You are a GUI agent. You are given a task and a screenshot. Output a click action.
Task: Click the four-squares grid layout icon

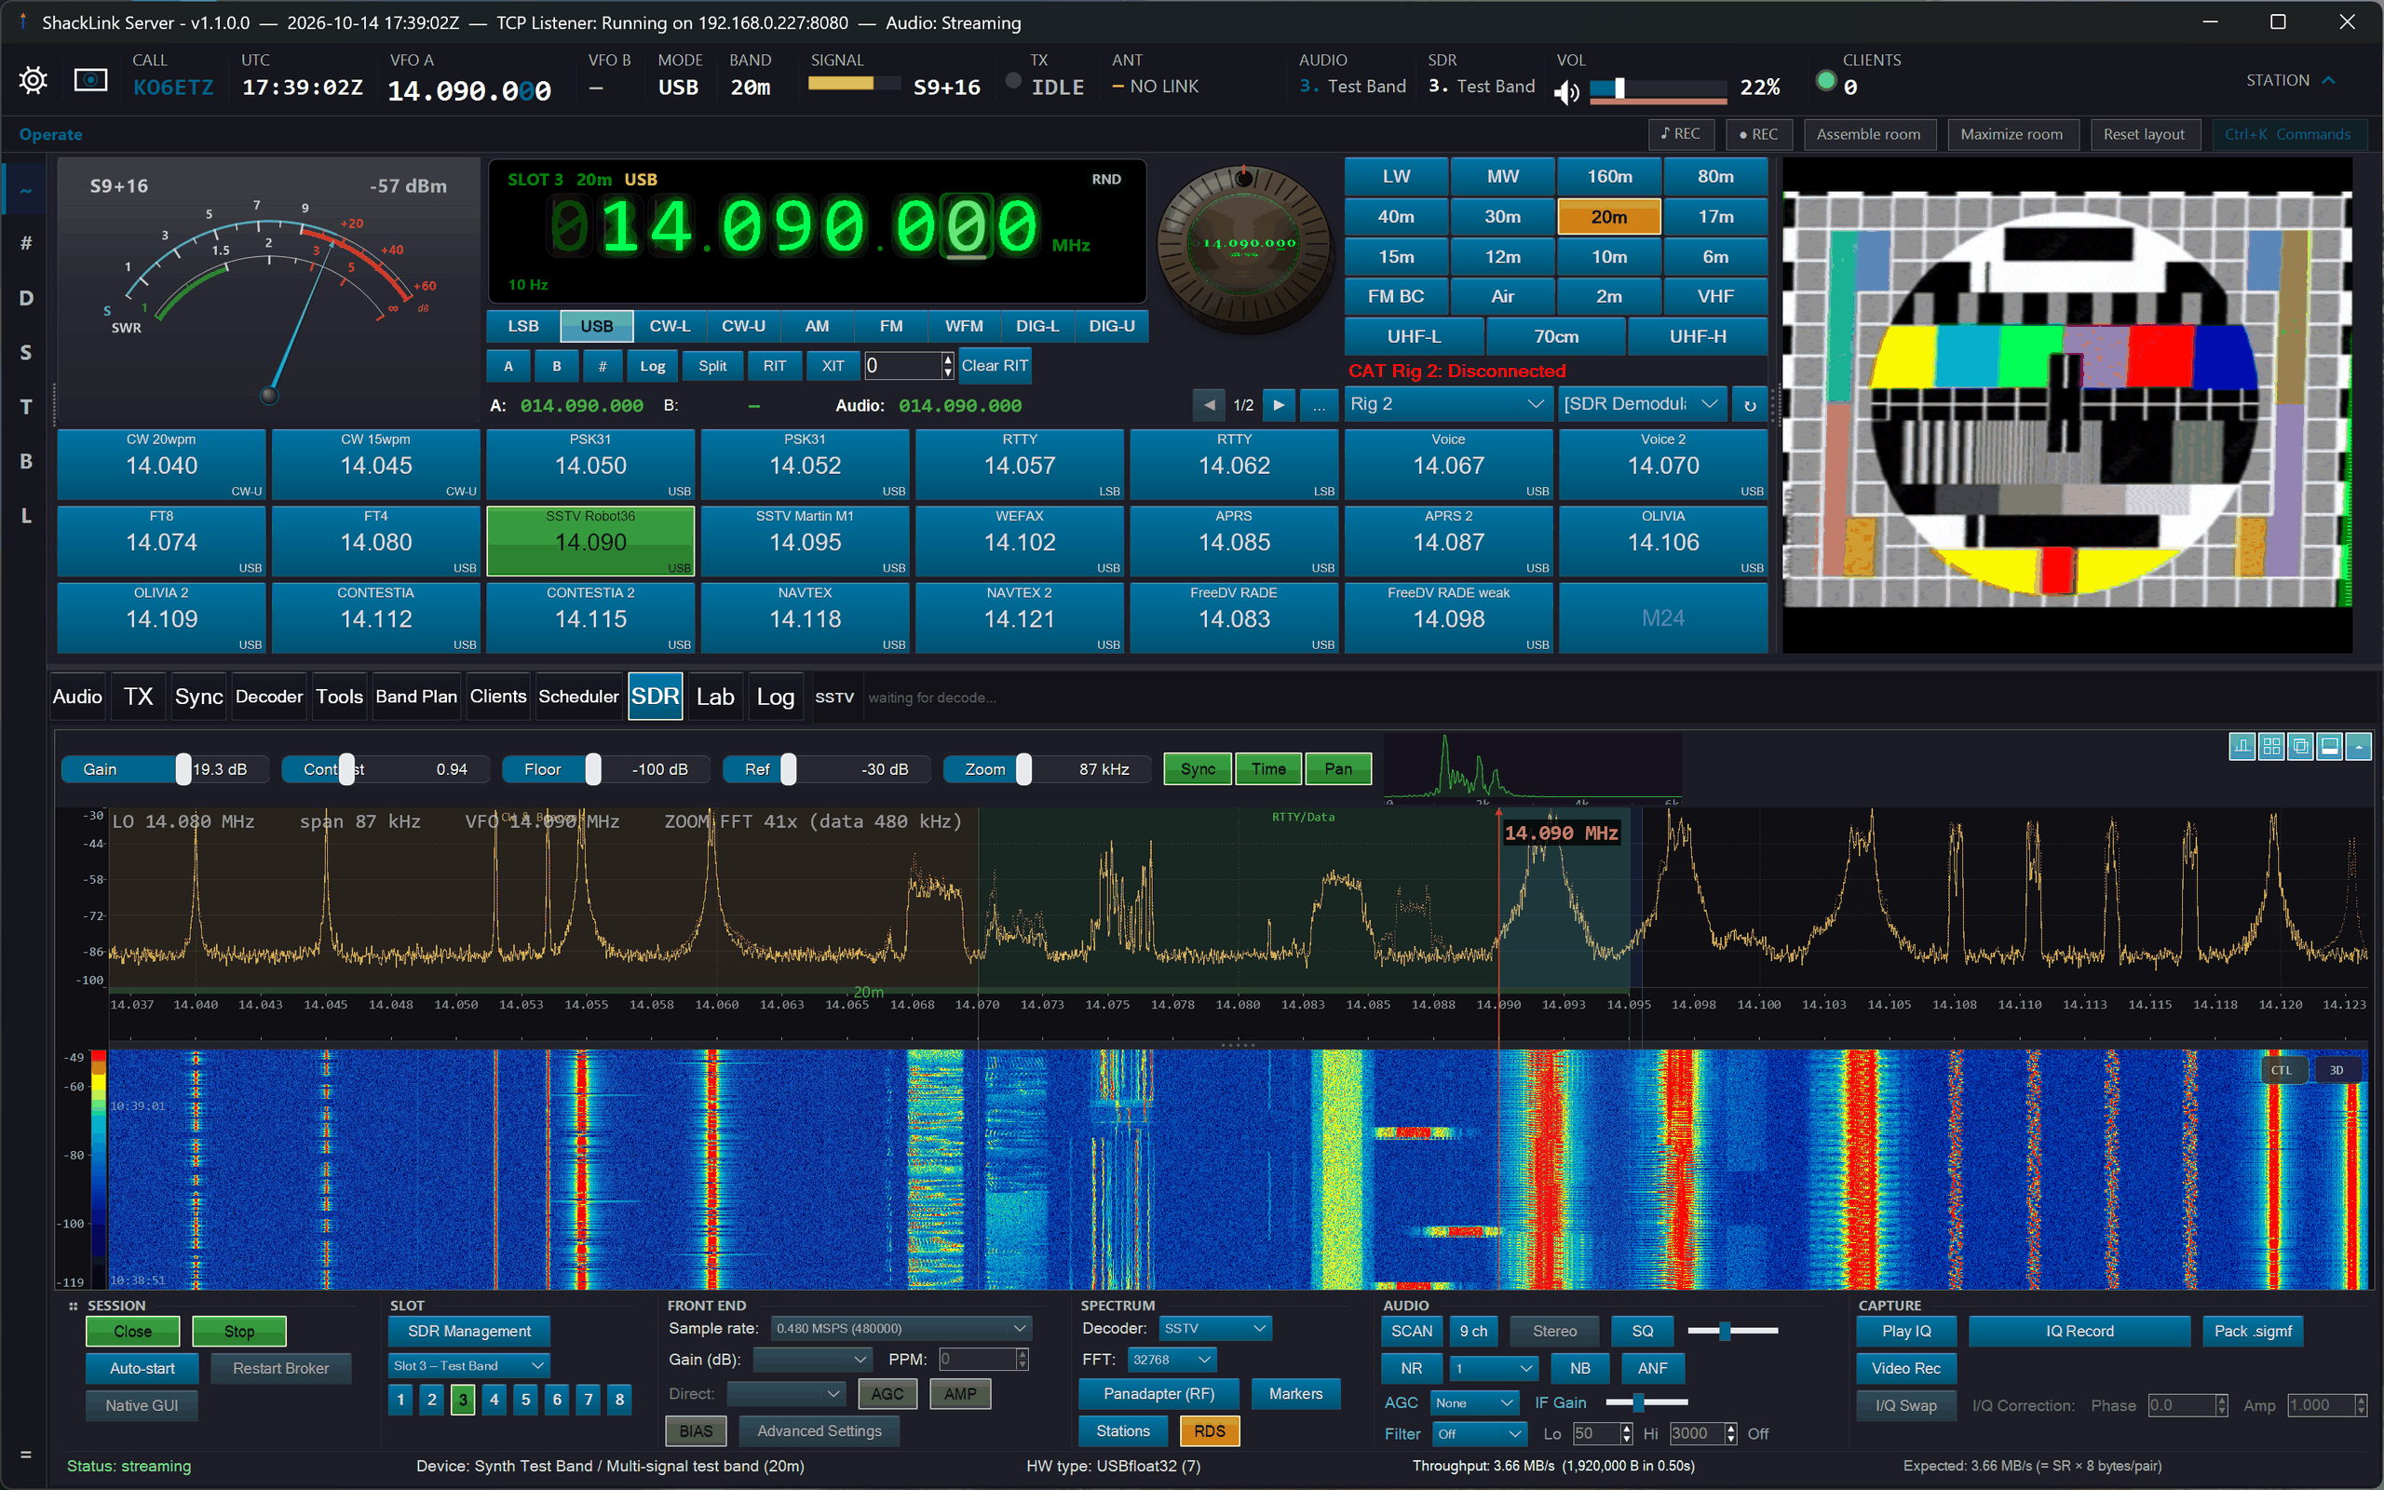point(2270,747)
